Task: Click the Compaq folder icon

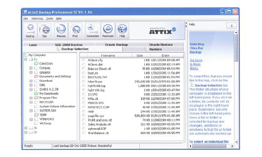Action: click(x=36, y=68)
